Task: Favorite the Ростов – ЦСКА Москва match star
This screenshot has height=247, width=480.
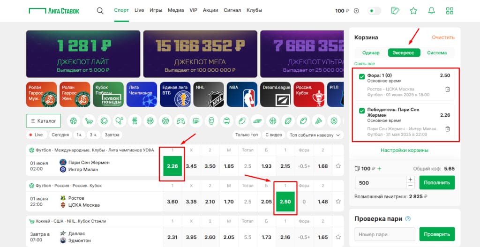Action: [338, 202]
